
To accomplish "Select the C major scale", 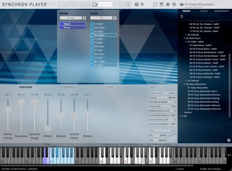I will click(104, 24).
